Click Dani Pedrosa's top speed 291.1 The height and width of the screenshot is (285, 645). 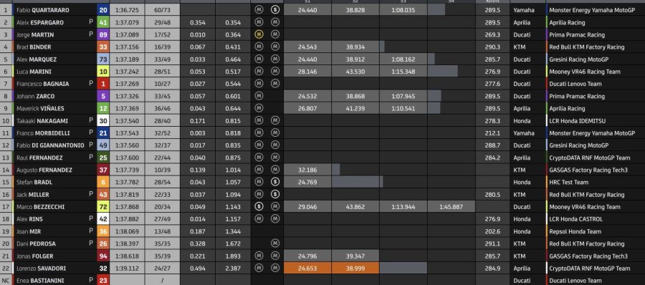[x=492, y=244]
